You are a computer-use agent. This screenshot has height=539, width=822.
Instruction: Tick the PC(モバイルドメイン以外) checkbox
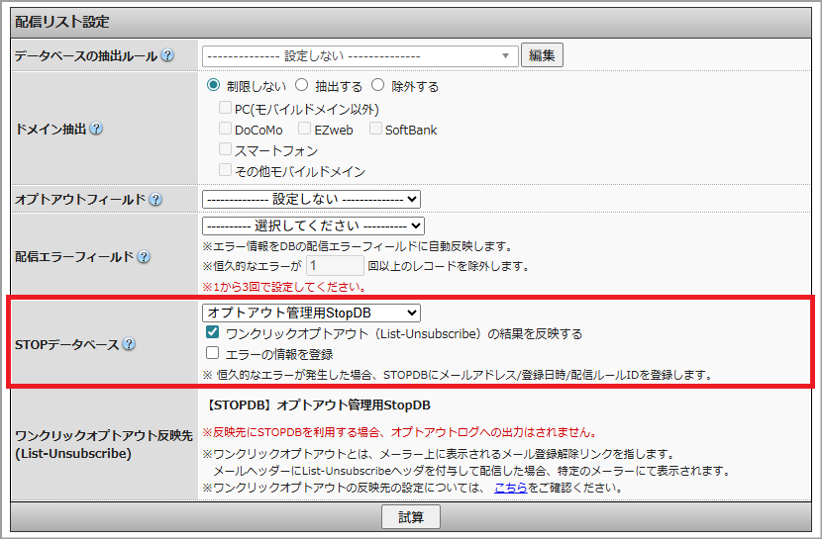click(227, 109)
